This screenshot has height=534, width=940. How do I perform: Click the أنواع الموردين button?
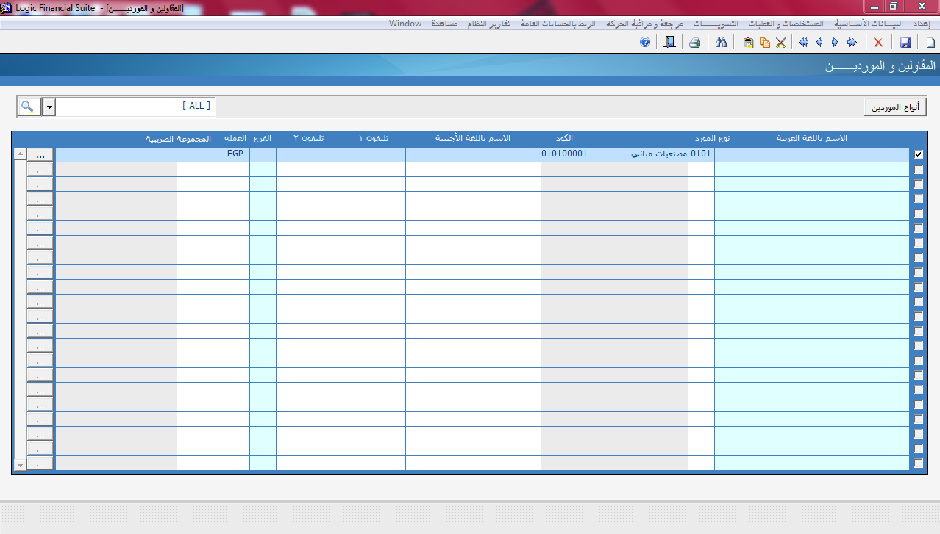click(894, 107)
